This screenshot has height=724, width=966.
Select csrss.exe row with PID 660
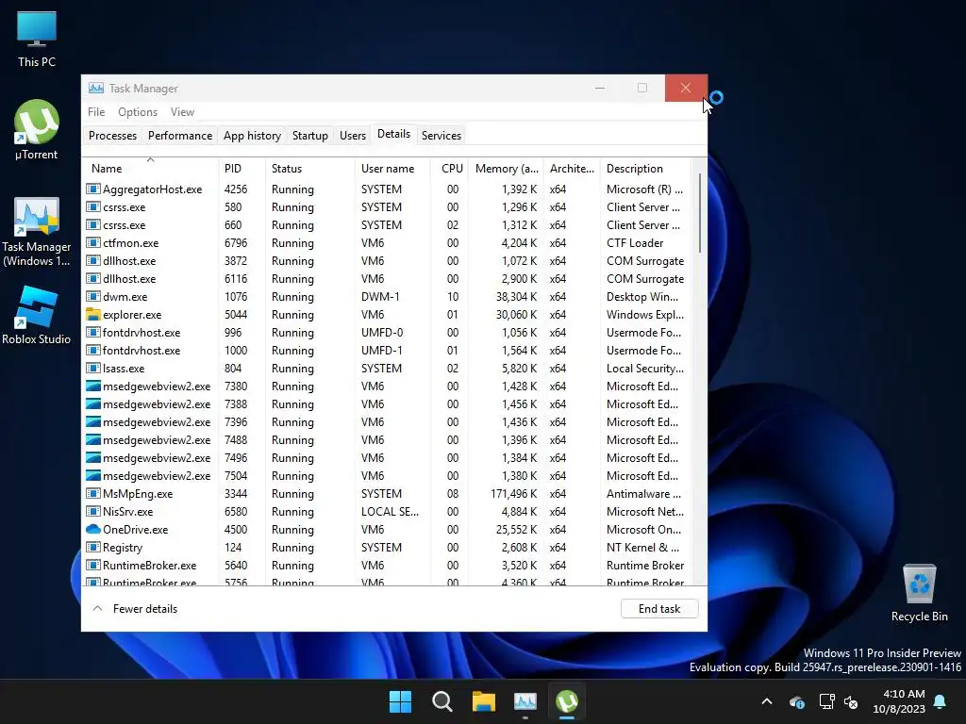(386, 225)
